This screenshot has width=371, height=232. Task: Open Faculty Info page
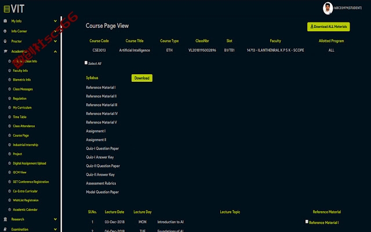point(20,71)
